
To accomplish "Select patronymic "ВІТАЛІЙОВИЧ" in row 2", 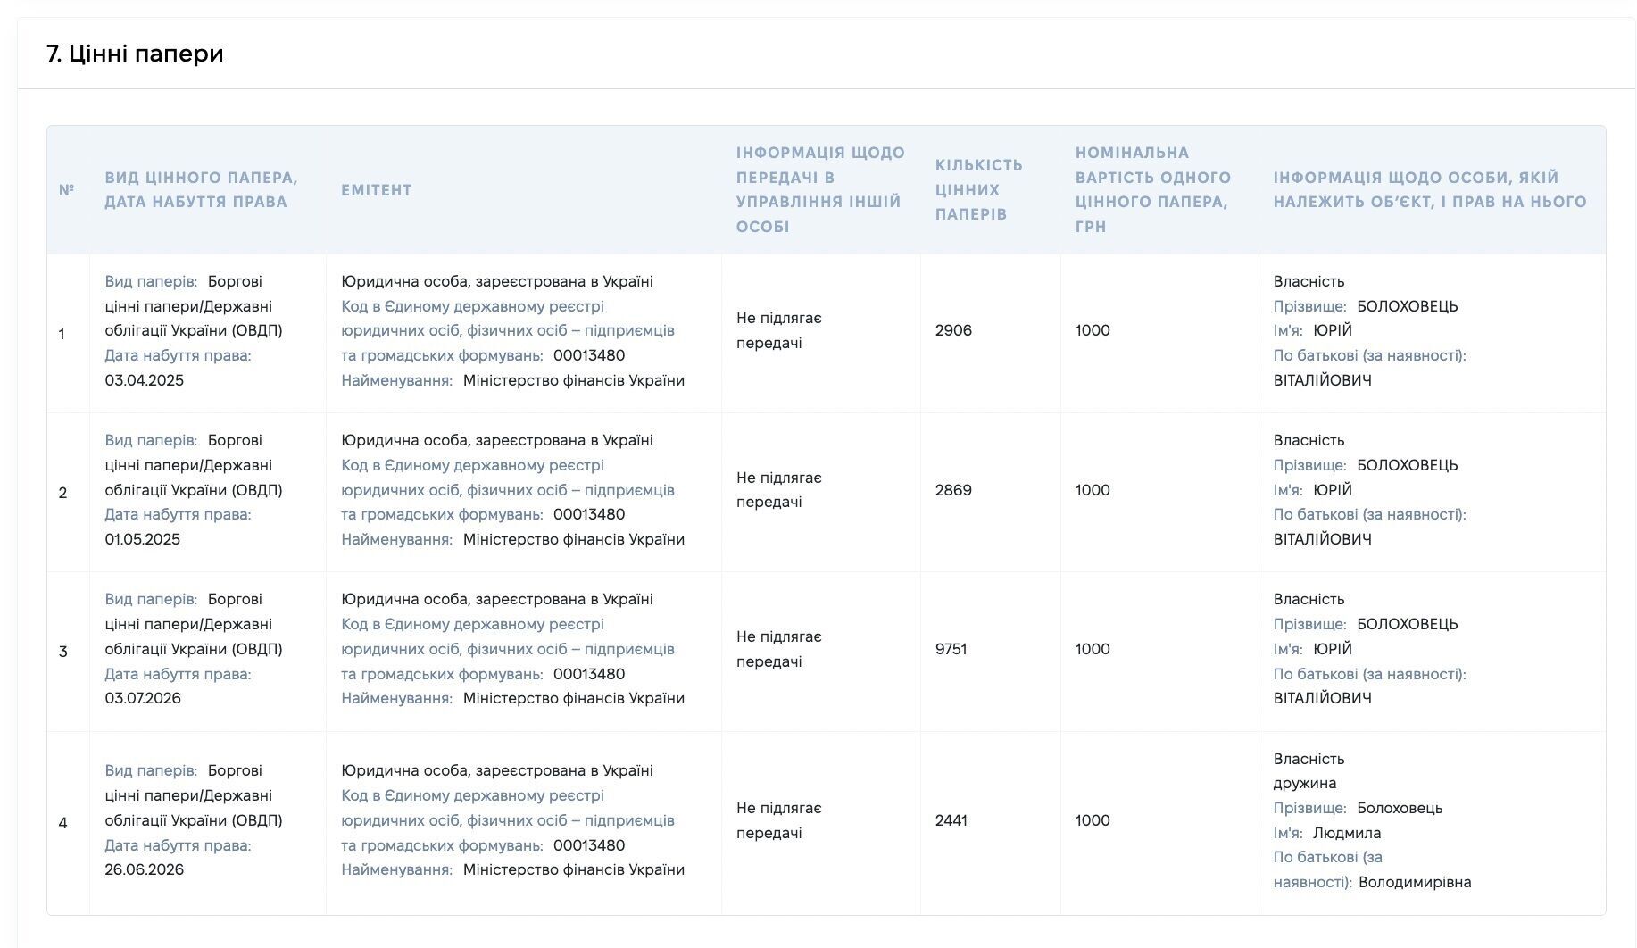I will 1323,539.
